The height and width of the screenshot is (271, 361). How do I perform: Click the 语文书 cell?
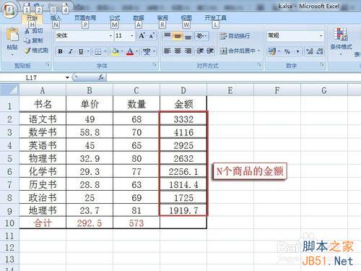click(43, 119)
